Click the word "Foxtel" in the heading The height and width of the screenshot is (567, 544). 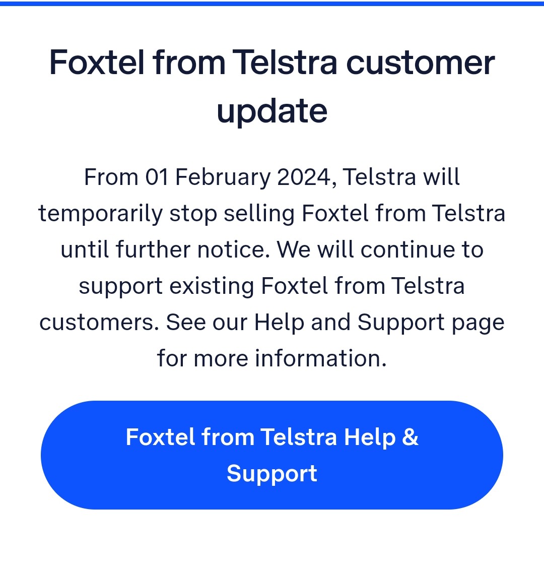pyautogui.click(x=96, y=63)
